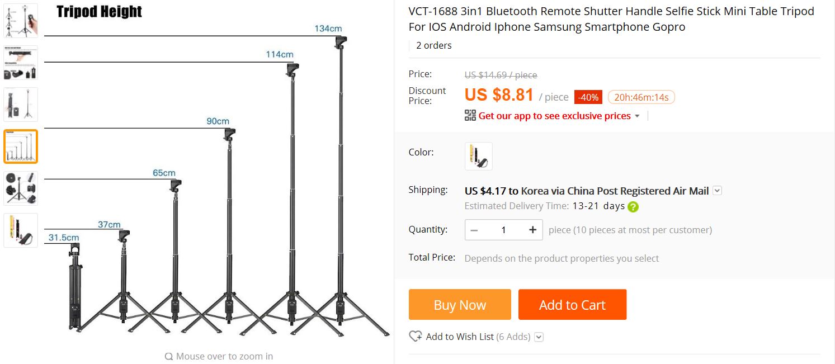Select the highlighted tripod height thumbnail
Screen dimensions: 835x364
point(21,146)
